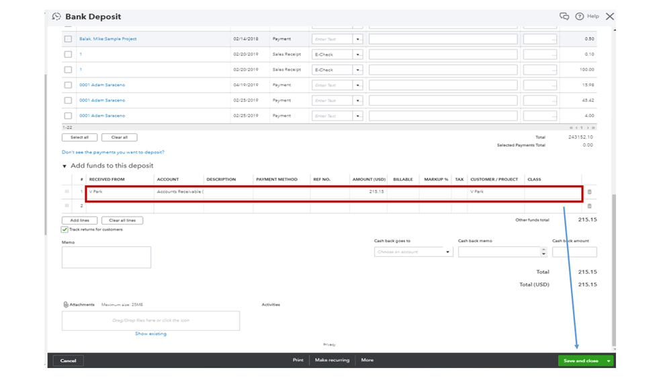Click Accounts Receivable account cell

[x=179, y=192]
